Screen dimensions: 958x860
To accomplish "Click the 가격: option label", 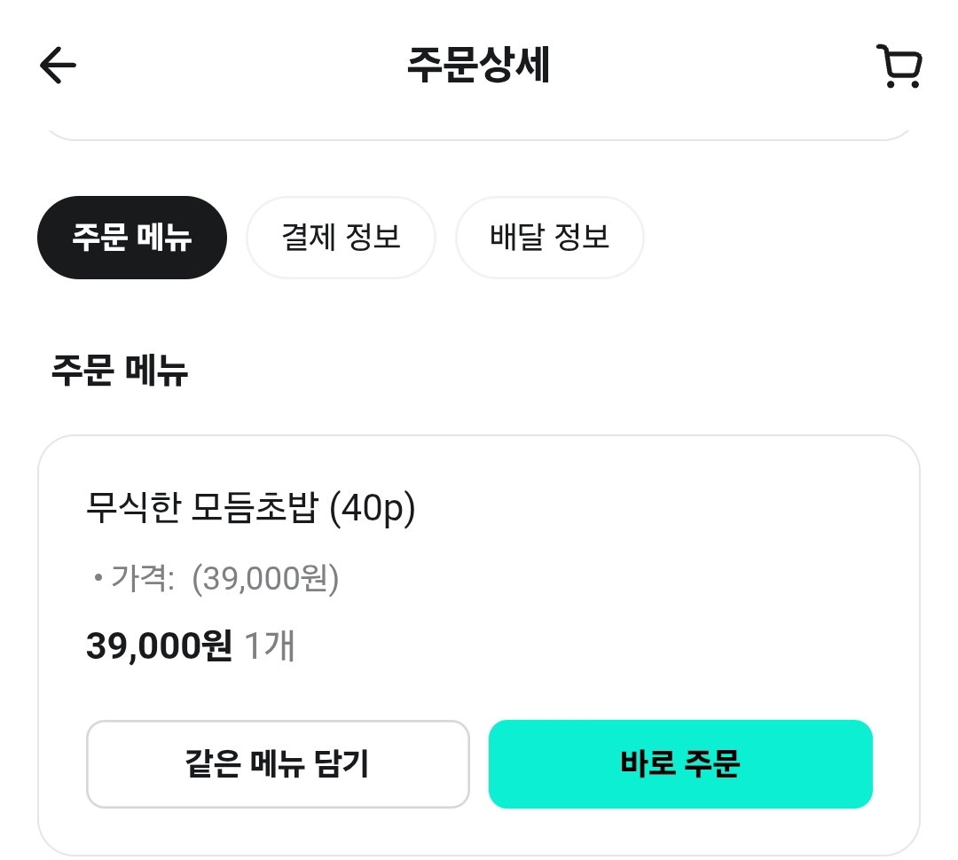I will point(143,578).
